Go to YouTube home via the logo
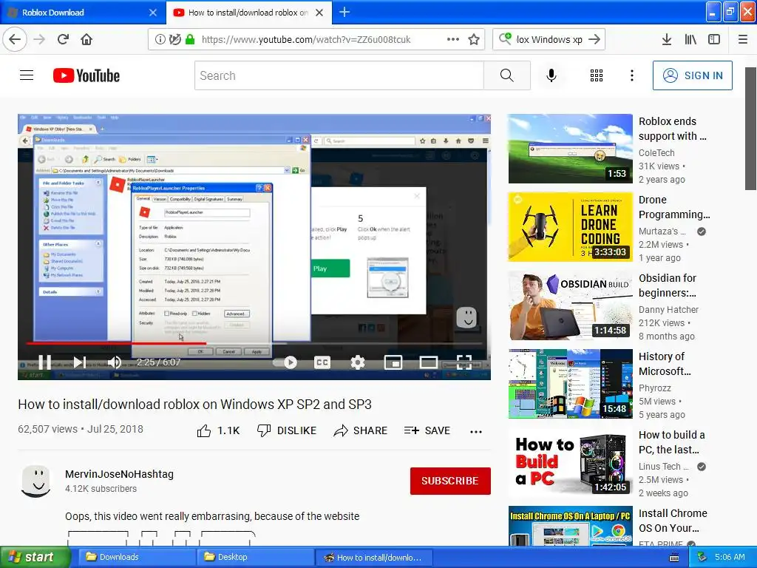This screenshot has width=757, height=568. pyautogui.click(x=86, y=76)
